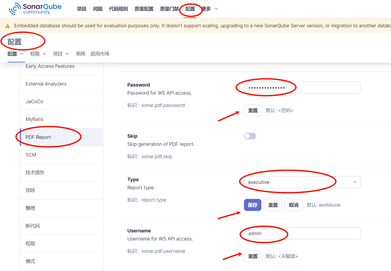The width and height of the screenshot is (391, 271).
Task: Open the 项目 top navigation item
Action: pos(81,9)
